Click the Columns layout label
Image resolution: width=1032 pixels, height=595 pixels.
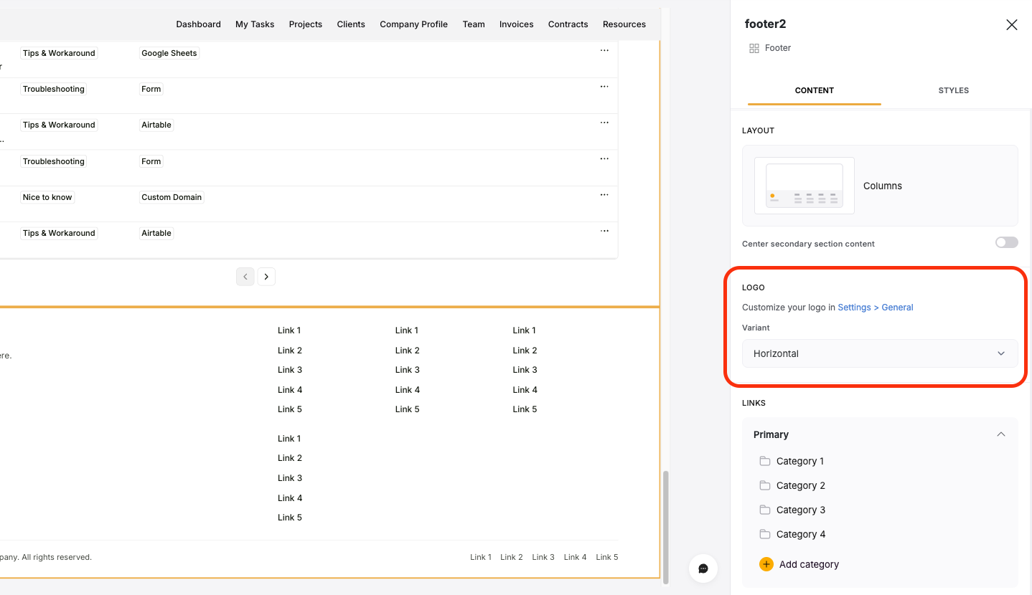pos(883,186)
